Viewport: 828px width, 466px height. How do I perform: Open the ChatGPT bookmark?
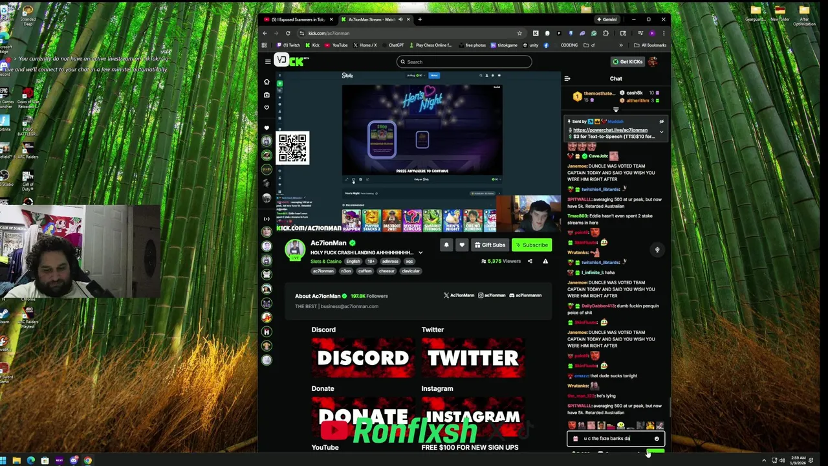coord(393,45)
